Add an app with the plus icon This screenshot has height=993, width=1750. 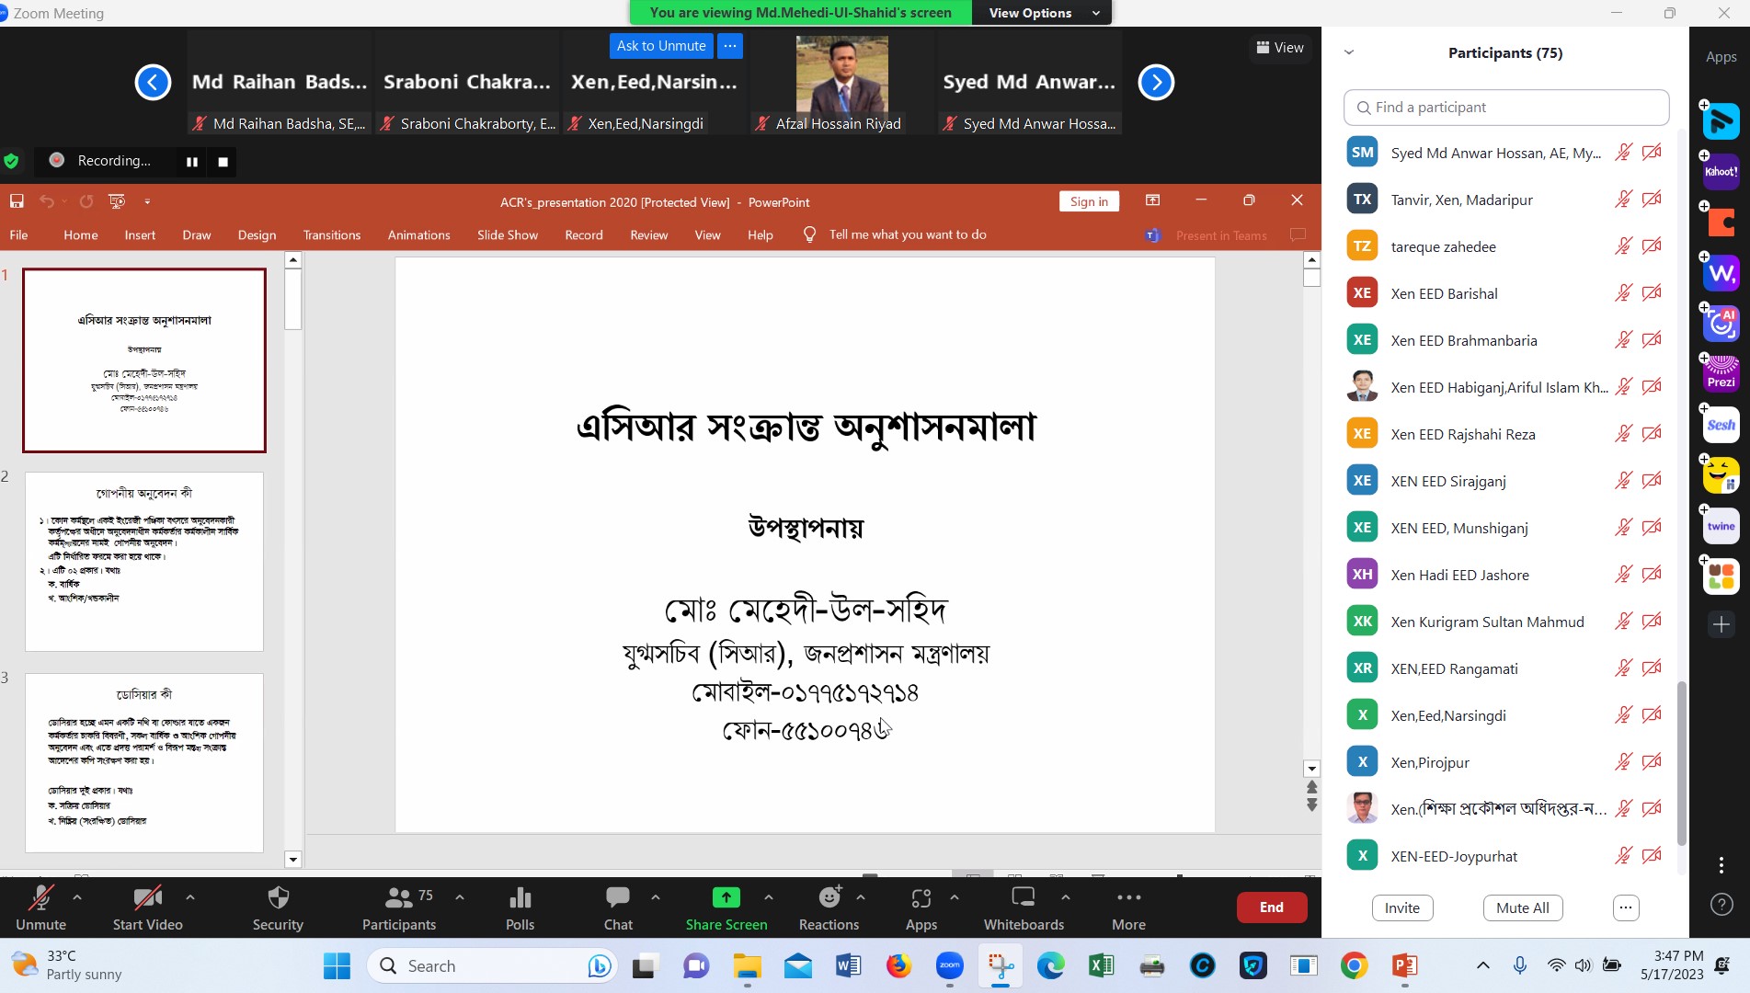(1721, 624)
